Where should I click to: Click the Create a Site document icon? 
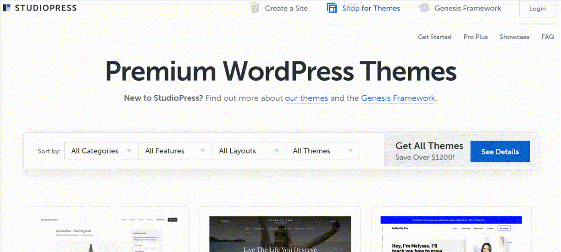point(255,8)
